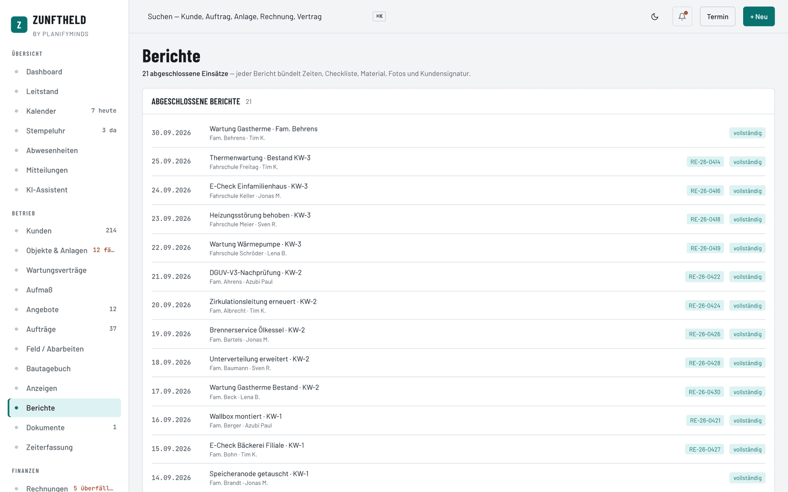Open report Speicheranode getauscht · KW-1
This screenshot has width=788, height=492.
[x=459, y=478]
